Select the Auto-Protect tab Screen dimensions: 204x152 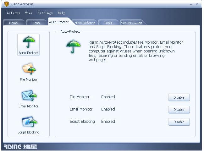coord(59,22)
